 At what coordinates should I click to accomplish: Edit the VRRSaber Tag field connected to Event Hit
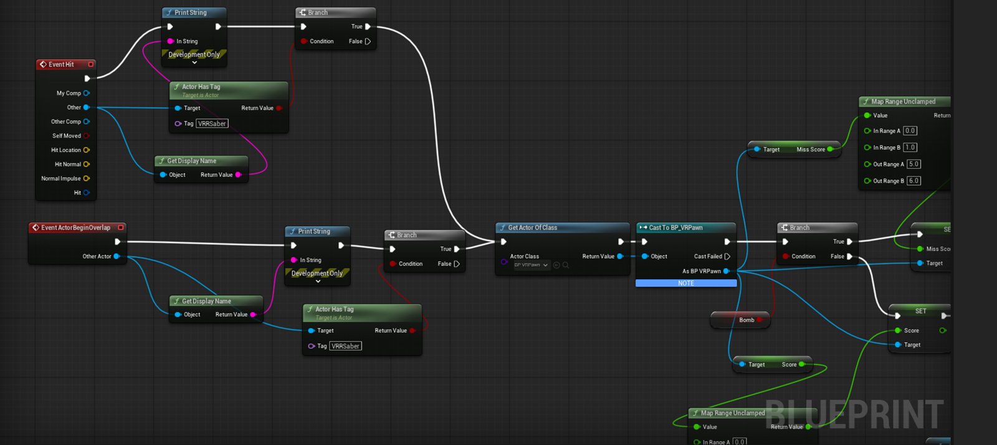[x=212, y=123]
